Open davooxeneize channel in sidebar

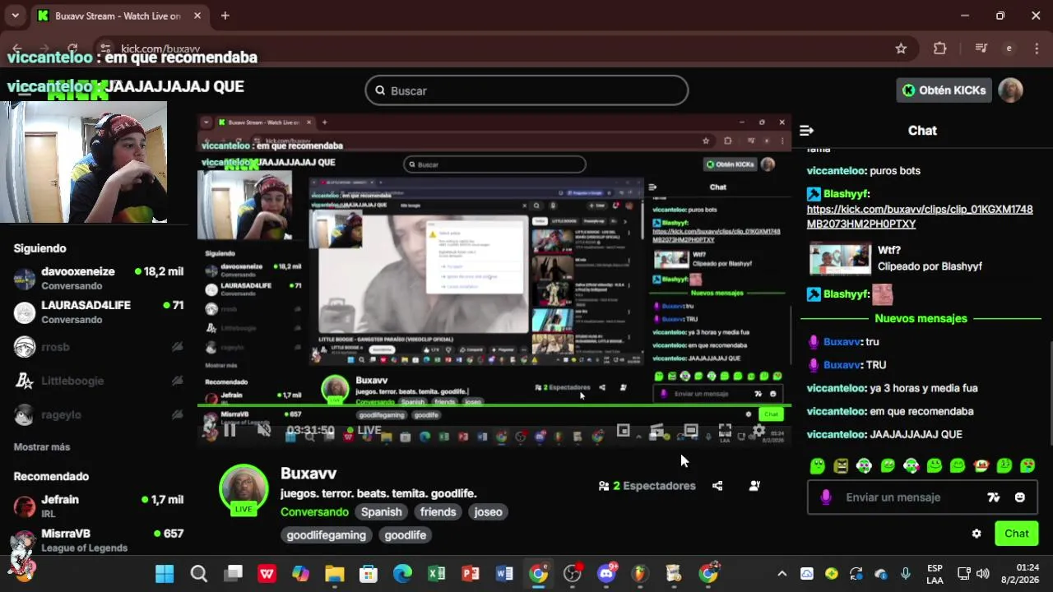tap(99, 278)
